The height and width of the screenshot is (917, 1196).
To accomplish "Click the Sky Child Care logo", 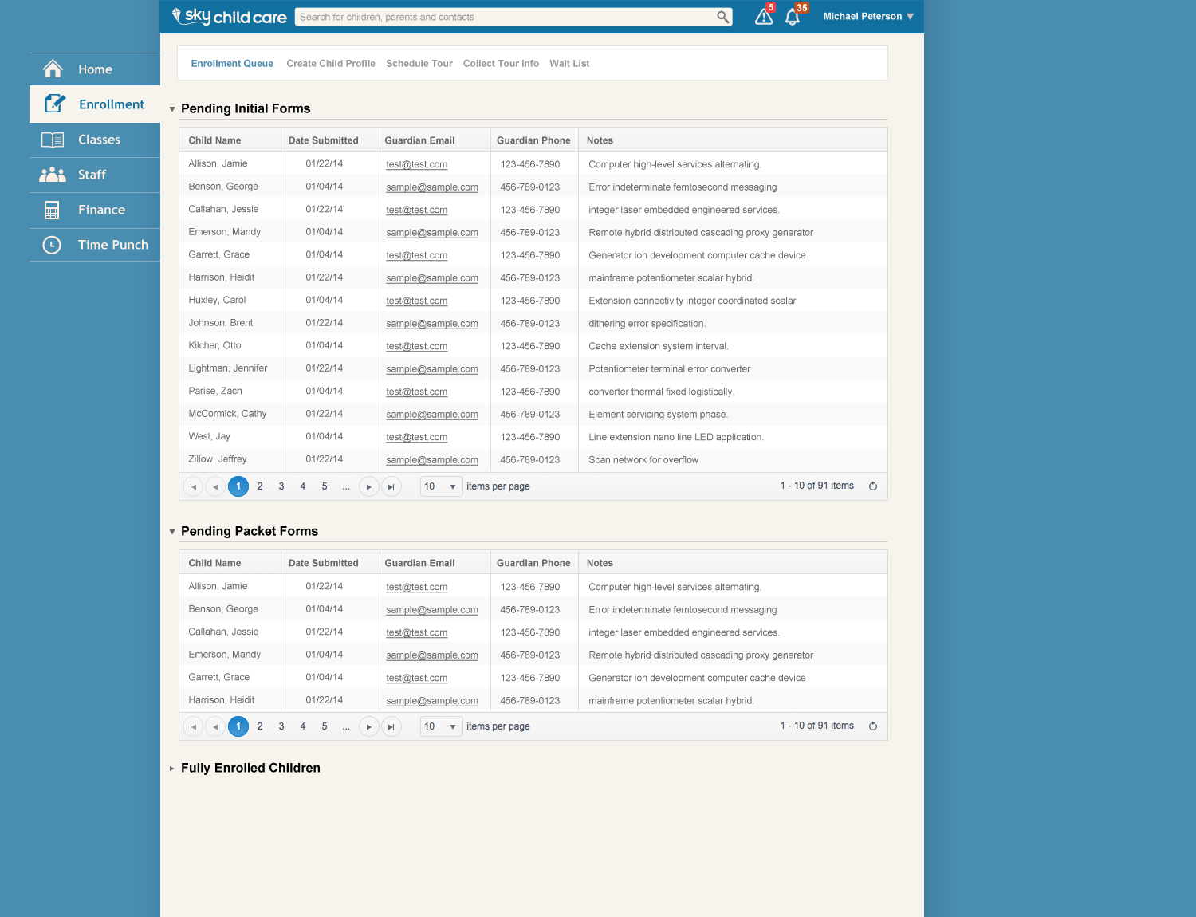I will pyautogui.click(x=229, y=16).
